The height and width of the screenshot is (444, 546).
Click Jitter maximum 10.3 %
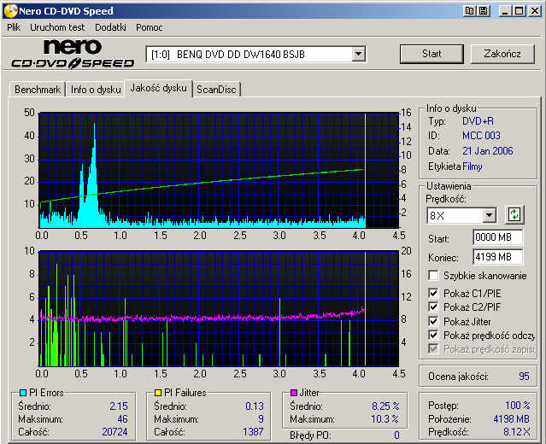(x=385, y=419)
